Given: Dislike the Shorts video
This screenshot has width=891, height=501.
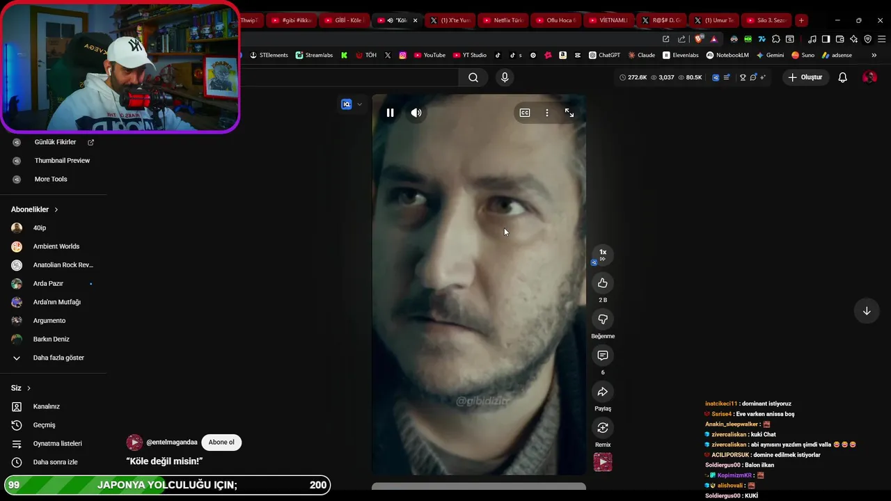Looking at the screenshot, I should pos(603,319).
